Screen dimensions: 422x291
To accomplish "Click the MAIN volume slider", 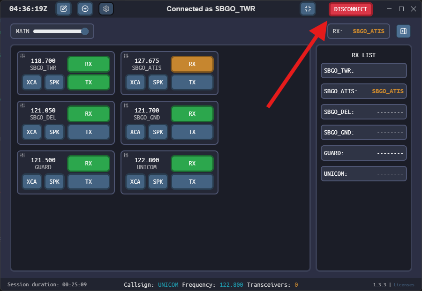I will 59,31.
